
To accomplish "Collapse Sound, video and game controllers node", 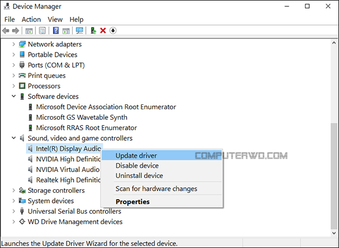I will [14, 138].
